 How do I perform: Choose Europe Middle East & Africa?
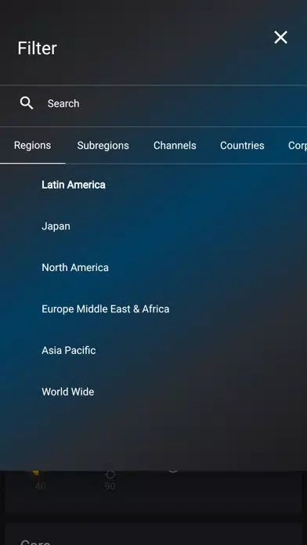pos(106,309)
